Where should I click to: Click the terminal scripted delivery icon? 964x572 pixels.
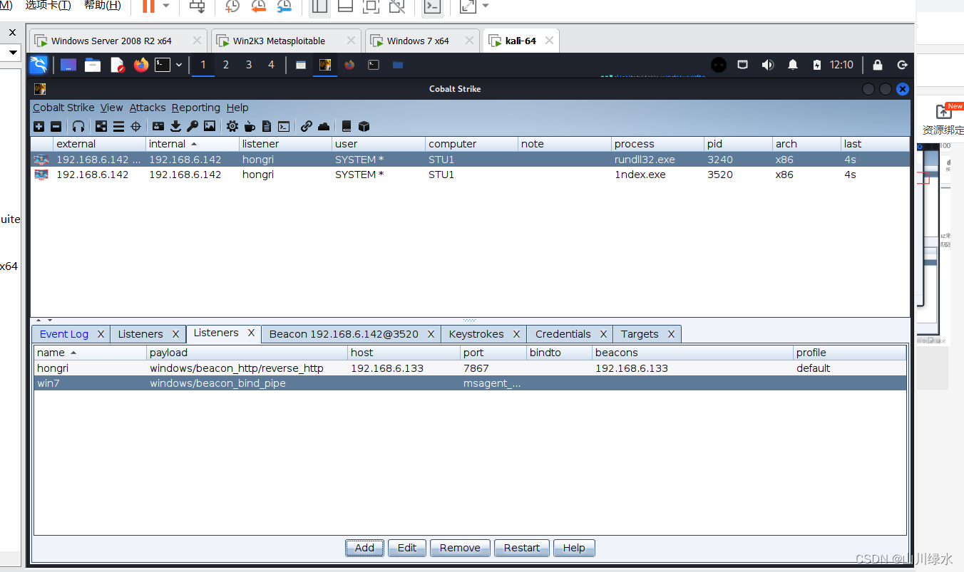tap(284, 126)
